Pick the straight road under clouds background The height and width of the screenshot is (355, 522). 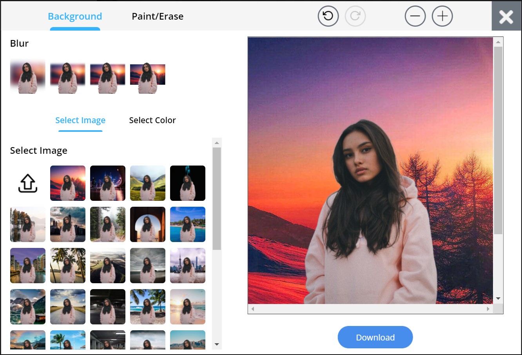coord(68,307)
